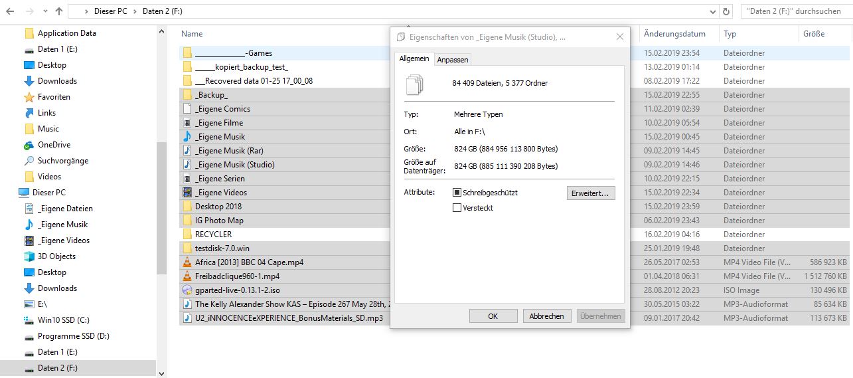Switch to the Anpassen tab

coord(453,60)
